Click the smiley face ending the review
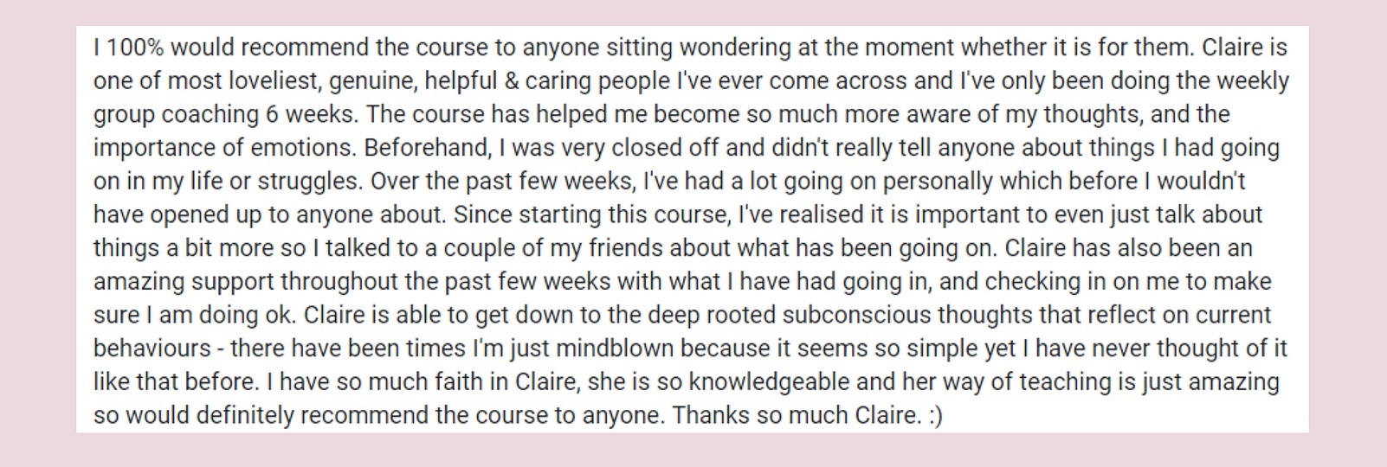1387x467 pixels. coord(935,416)
